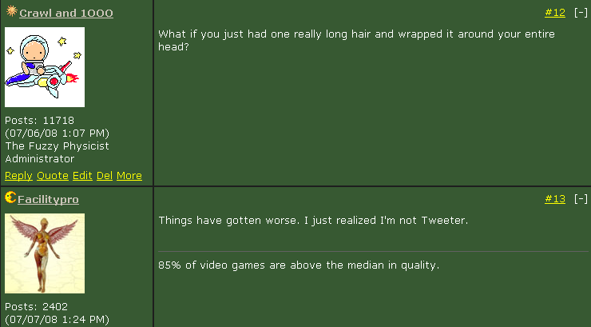This screenshot has width=591, height=327.
Task: Click the 'not Tweeter' post text
Action: [313, 220]
